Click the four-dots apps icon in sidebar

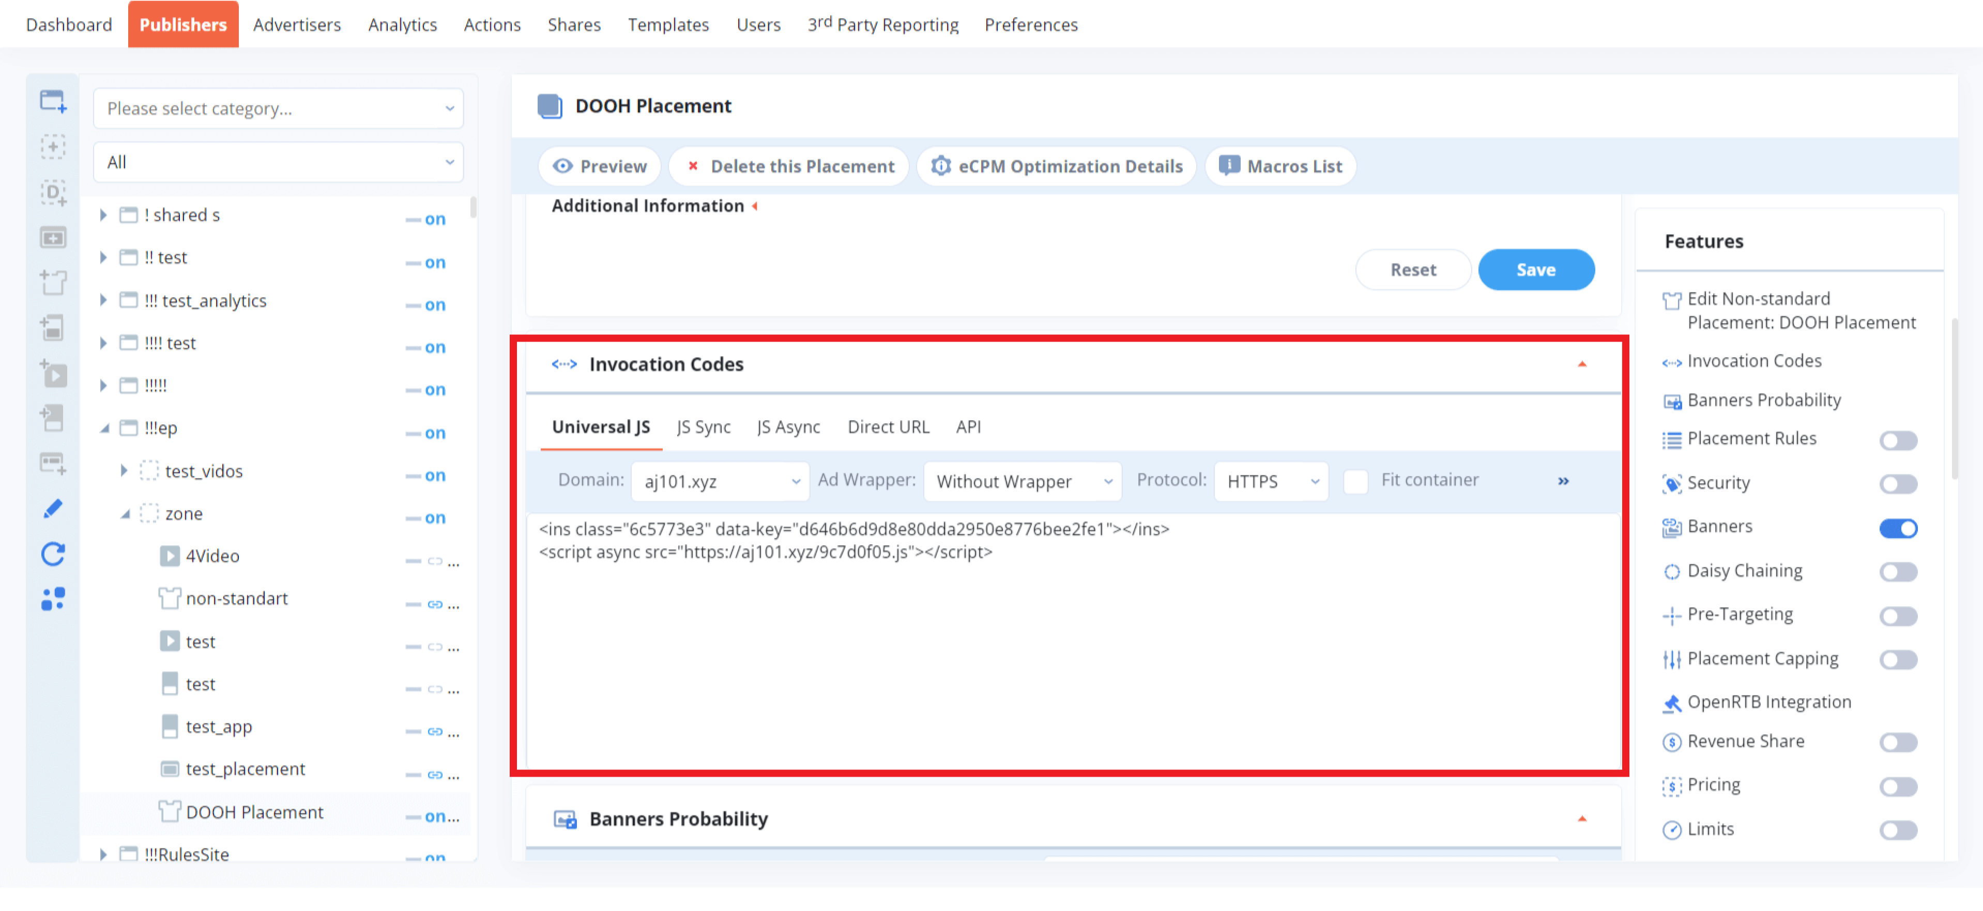pos(52,598)
